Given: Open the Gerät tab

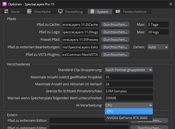Looking at the screenshot, I should point(12,12).
